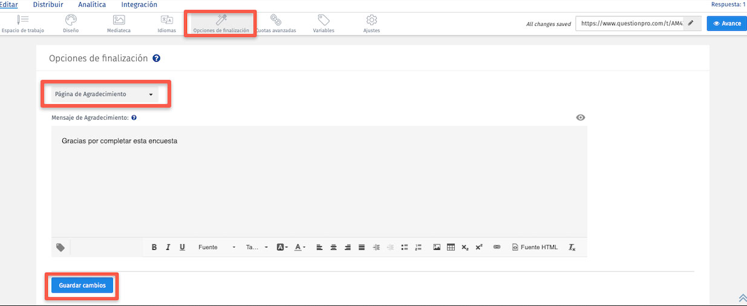The width and height of the screenshot is (747, 306).
Task: Center align the text
Action: click(333, 247)
